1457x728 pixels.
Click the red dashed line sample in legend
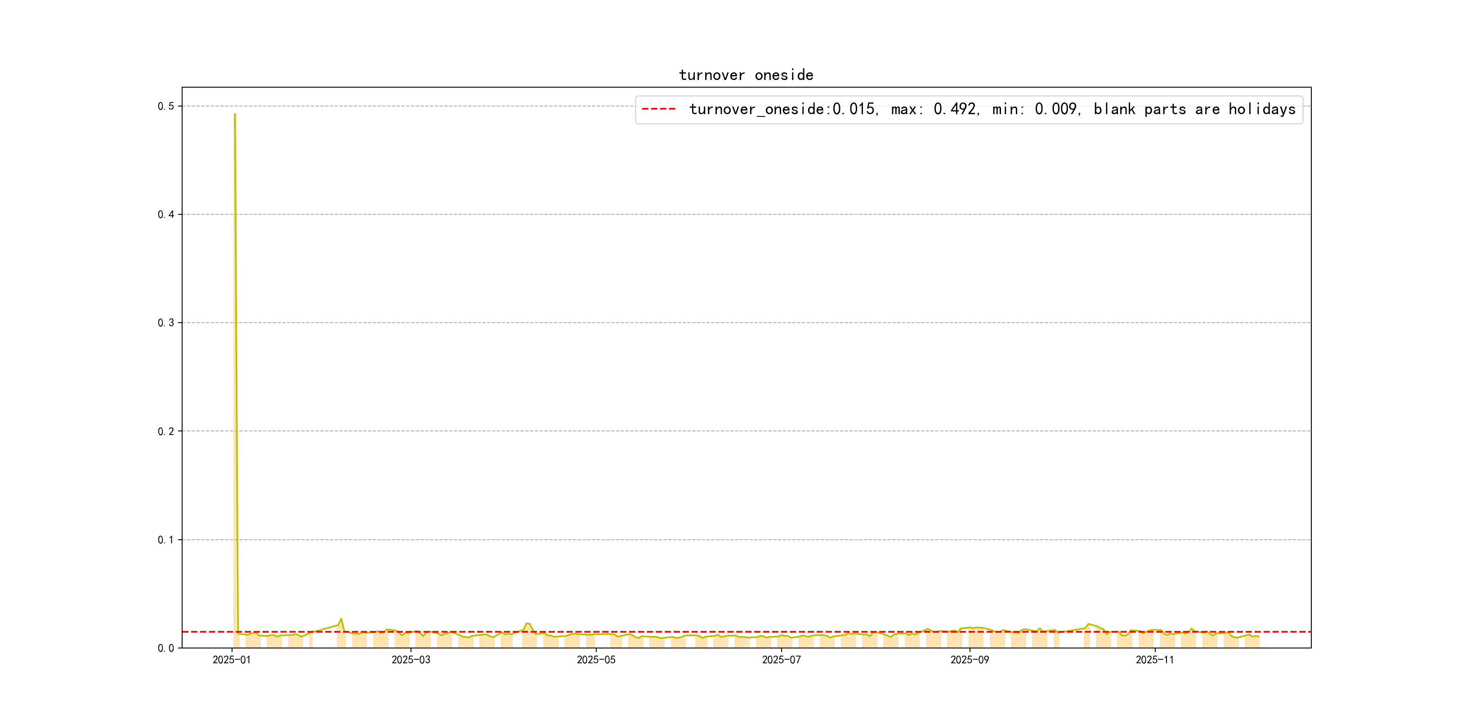point(658,109)
